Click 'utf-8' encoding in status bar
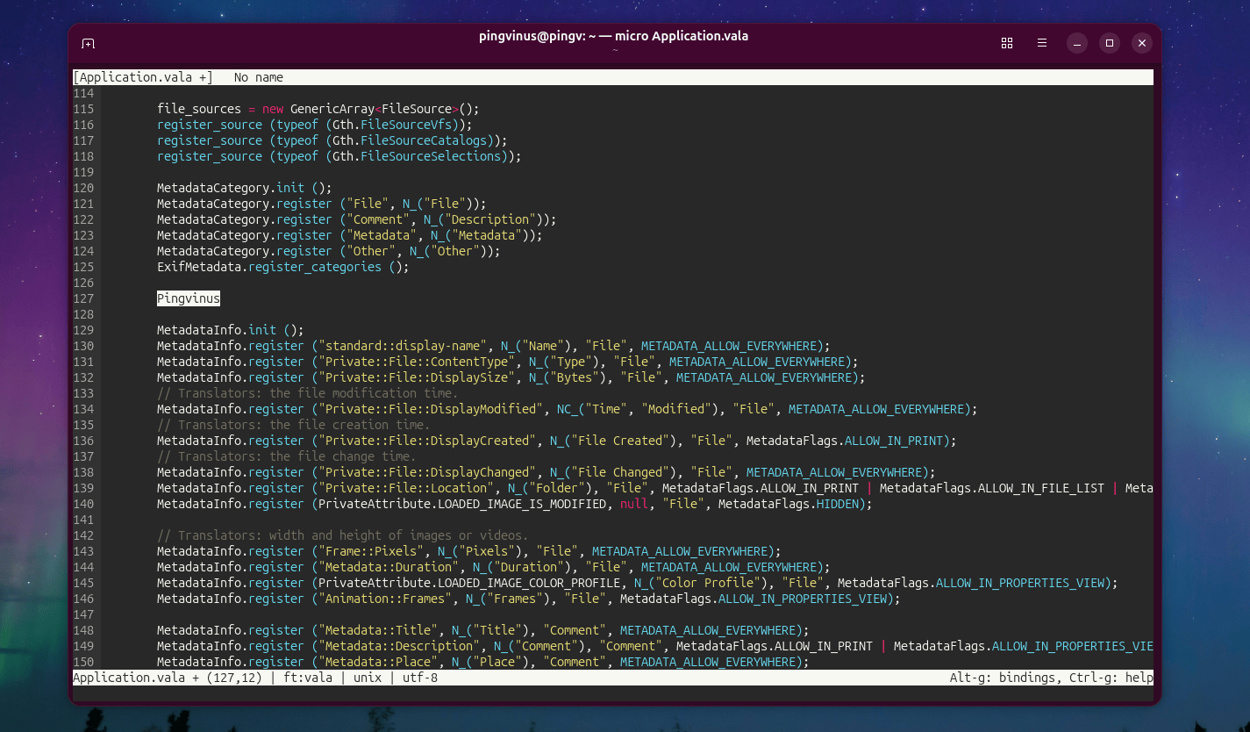This screenshot has height=732, width=1250. pyautogui.click(x=420, y=678)
